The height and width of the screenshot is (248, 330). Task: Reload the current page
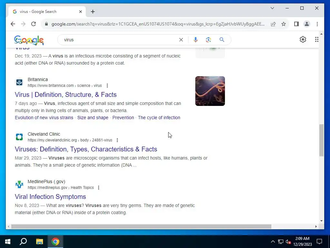coord(34,24)
